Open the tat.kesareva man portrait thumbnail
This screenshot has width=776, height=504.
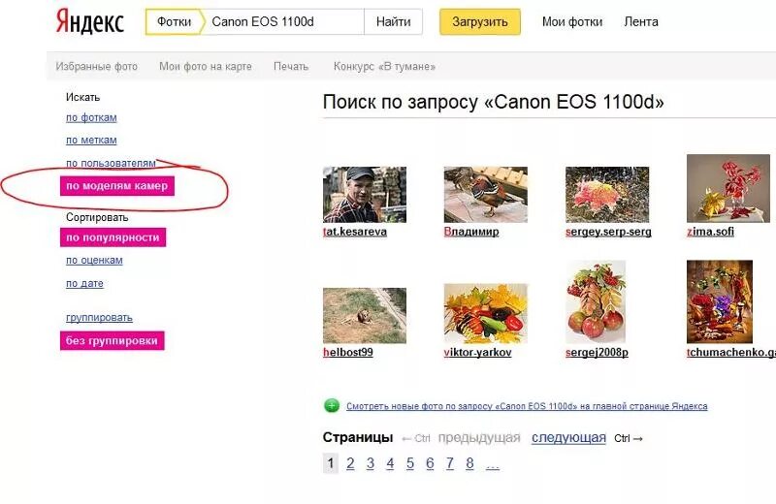pyautogui.click(x=365, y=195)
